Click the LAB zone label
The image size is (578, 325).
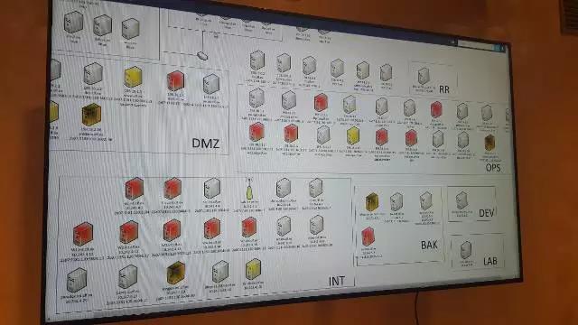[x=489, y=261]
